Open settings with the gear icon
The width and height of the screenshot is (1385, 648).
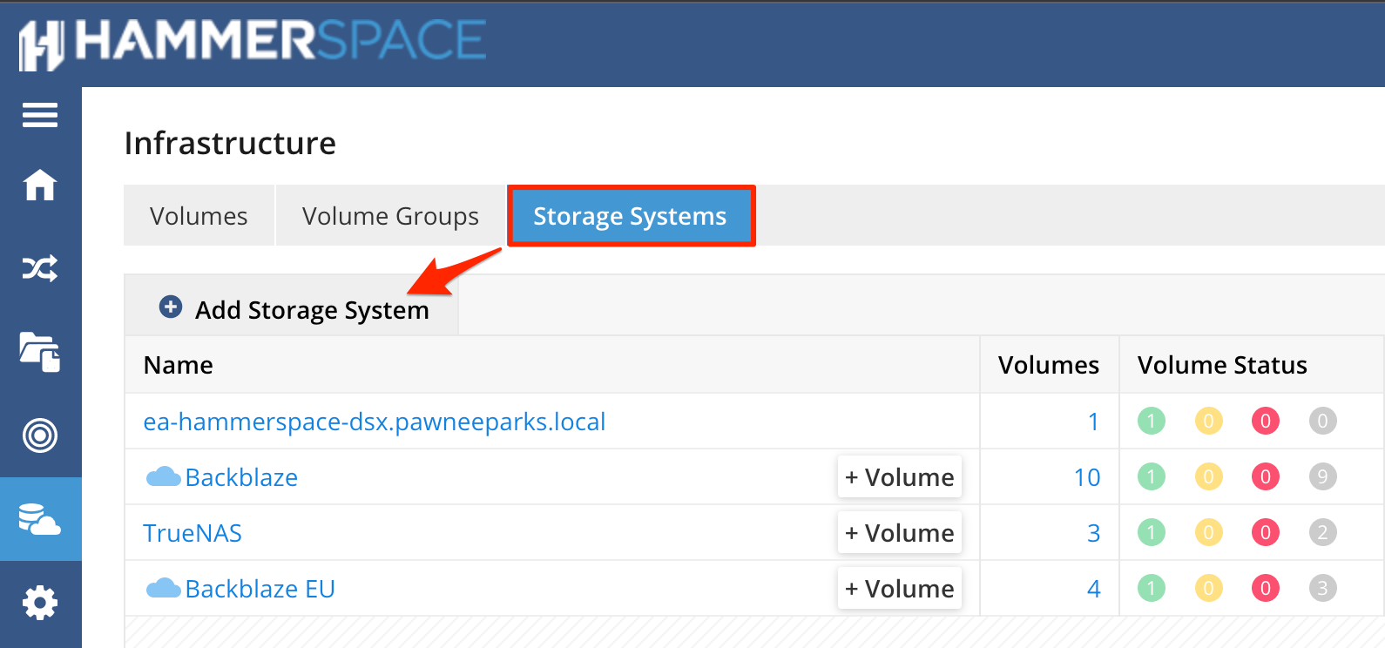(40, 603)
